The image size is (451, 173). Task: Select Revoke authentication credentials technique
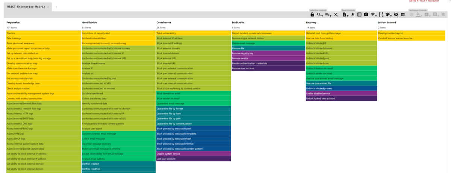(x=268, y=63)
